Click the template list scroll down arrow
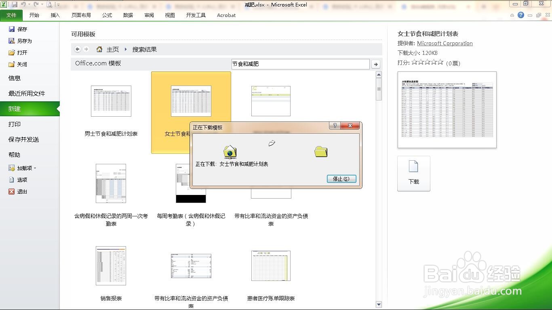552x310 pixels. tap(379, 304)
